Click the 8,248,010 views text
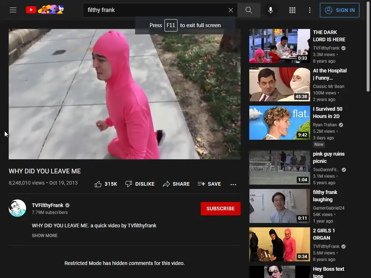Viewport: 371px width, 278px height. (x=26, y=183)
